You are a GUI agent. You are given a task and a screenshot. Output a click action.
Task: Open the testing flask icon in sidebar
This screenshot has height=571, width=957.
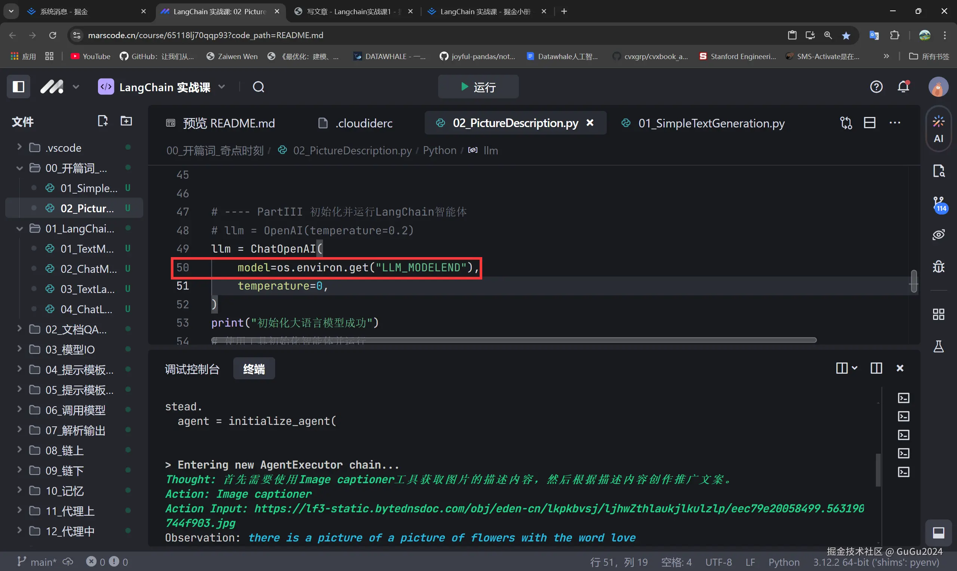939,346
